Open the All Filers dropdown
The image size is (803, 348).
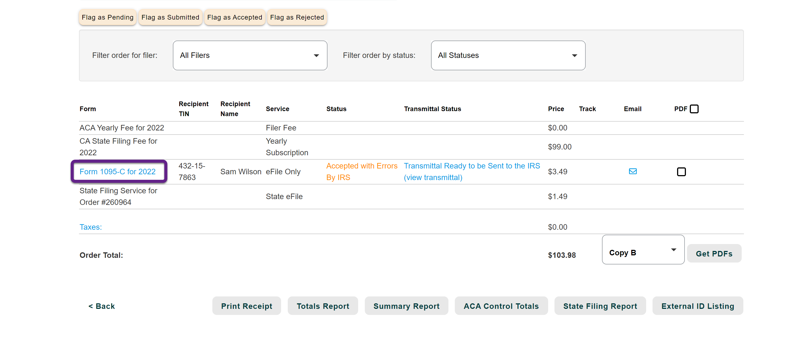point(250,55)
